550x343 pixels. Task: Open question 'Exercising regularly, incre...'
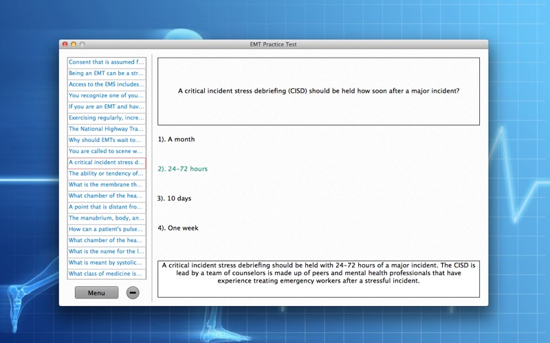(x=107, y=117)
